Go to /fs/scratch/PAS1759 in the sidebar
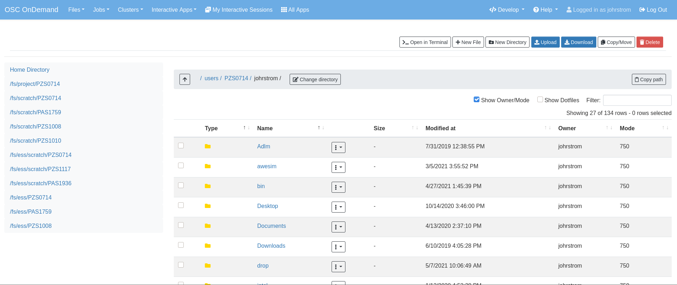 pyautogui.click(x=36, y=112)
